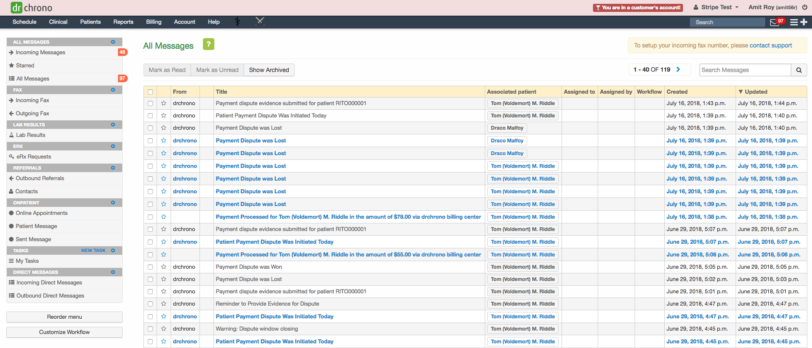Click the Mark as Unread button
Screen dimensions: 812x348
click(x=217, y=70)
